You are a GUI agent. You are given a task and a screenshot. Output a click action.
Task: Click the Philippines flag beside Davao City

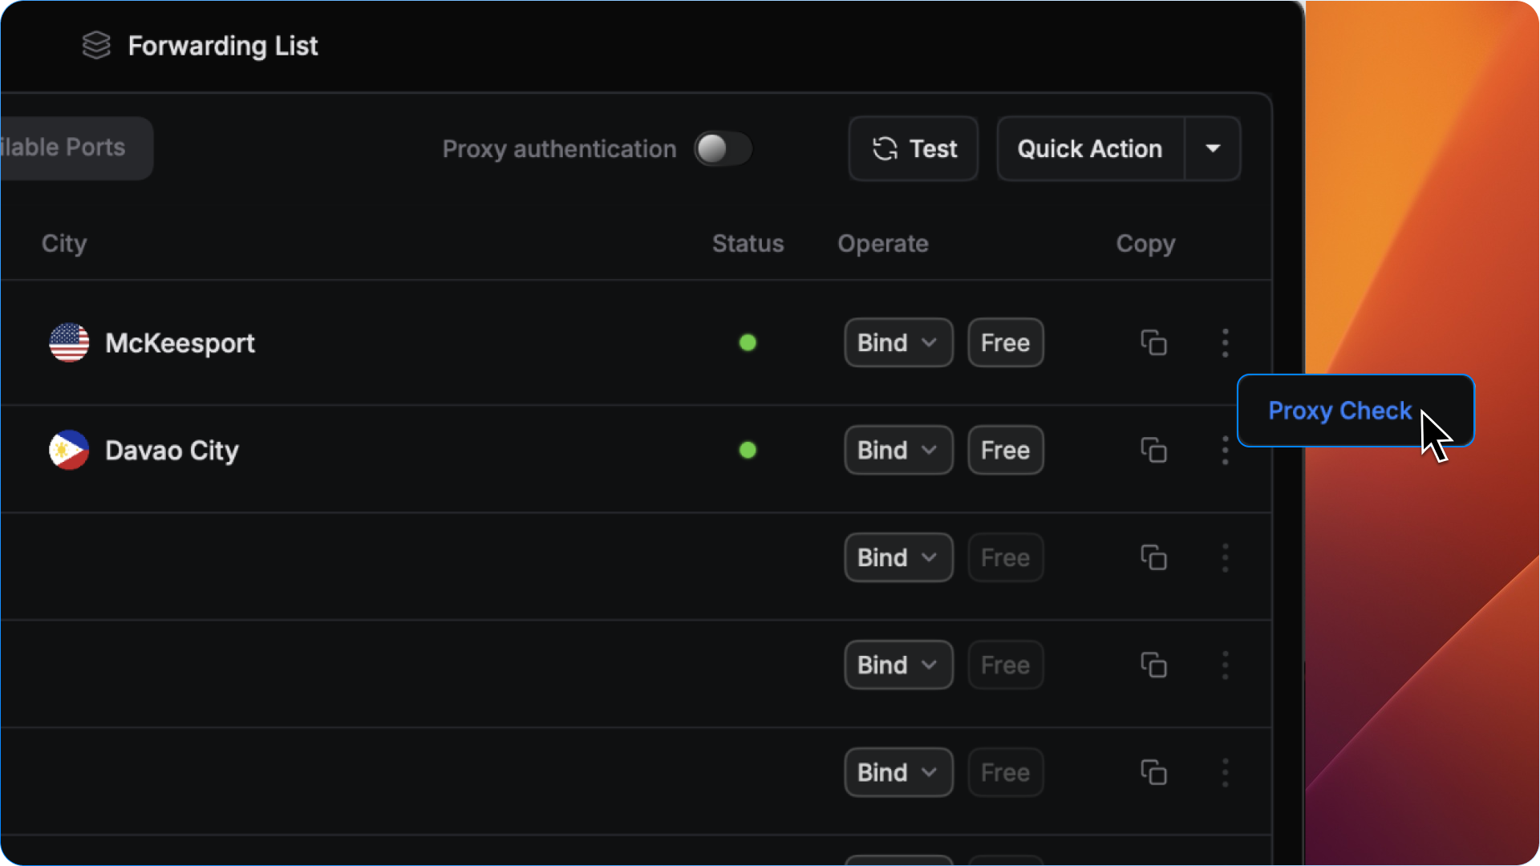coord(69,451)
